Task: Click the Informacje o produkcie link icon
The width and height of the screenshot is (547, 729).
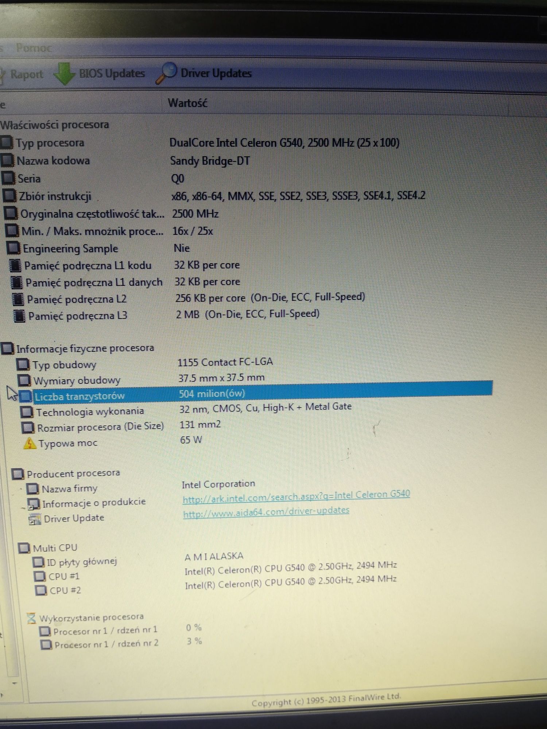Action: 34,504
